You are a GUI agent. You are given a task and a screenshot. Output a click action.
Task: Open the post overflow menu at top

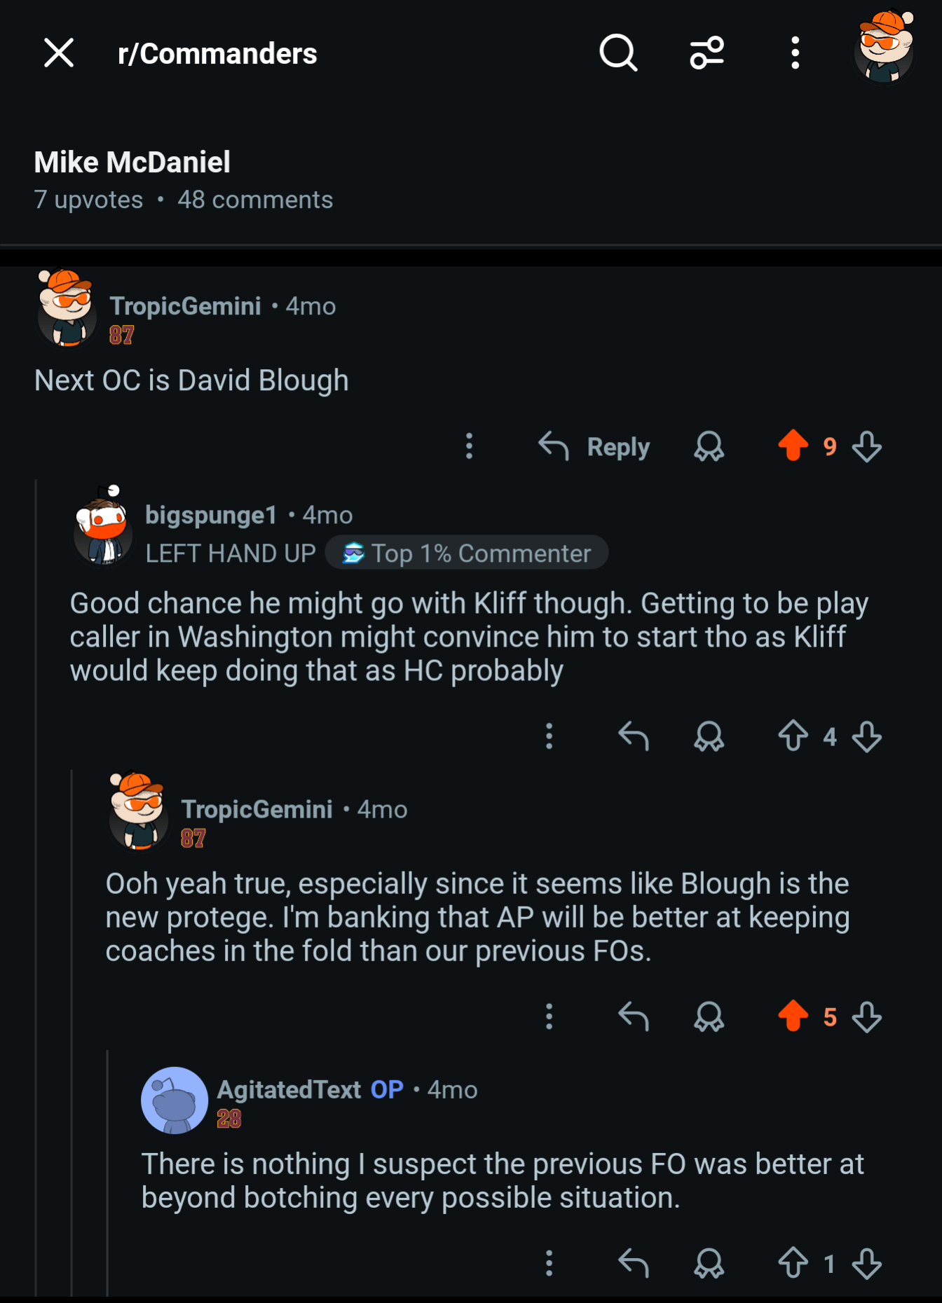coord(795,53)
